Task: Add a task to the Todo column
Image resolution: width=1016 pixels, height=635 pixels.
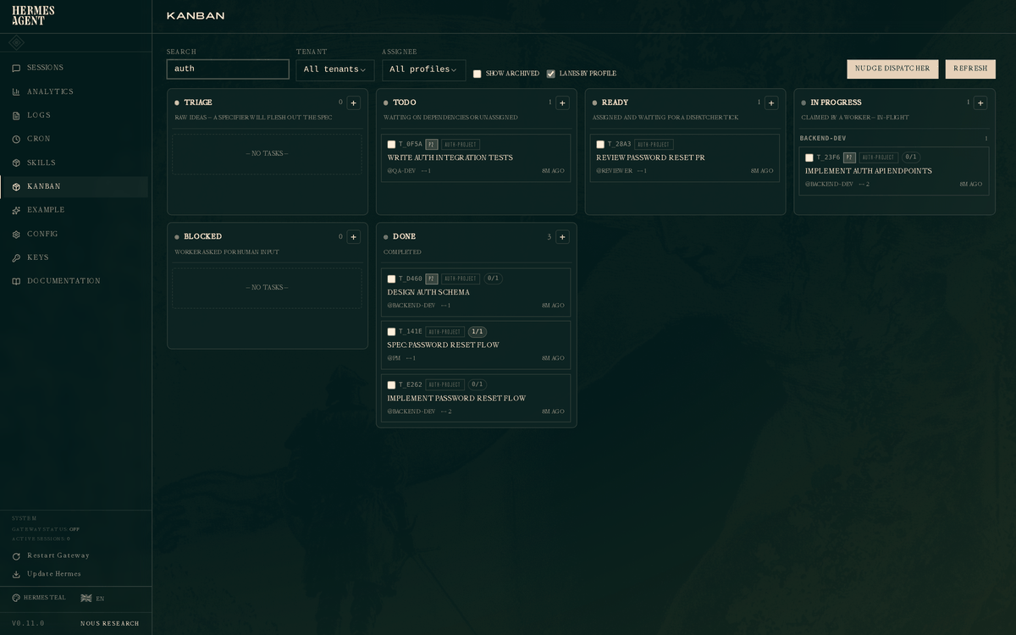Action: [562, 102]
